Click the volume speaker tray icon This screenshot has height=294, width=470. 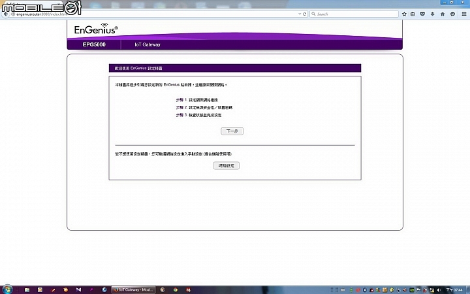439,290
